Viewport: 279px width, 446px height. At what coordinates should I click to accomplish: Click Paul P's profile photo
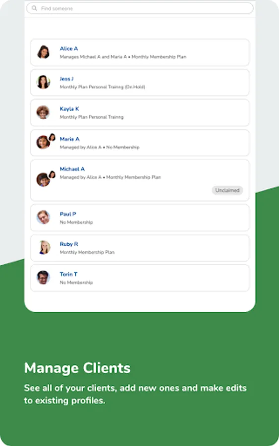point(43,218)
